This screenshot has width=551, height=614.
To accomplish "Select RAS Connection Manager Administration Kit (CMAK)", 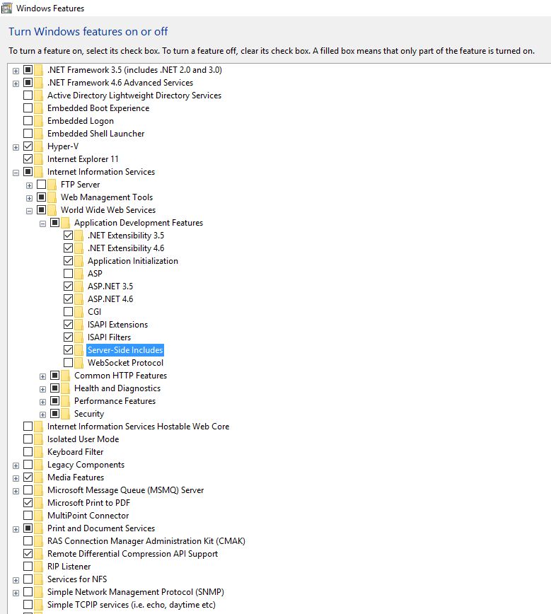I will [146, 541].
